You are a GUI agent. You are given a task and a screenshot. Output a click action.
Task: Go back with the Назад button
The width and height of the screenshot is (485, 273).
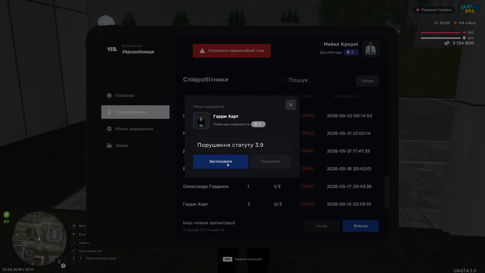[x=321, y=226]
